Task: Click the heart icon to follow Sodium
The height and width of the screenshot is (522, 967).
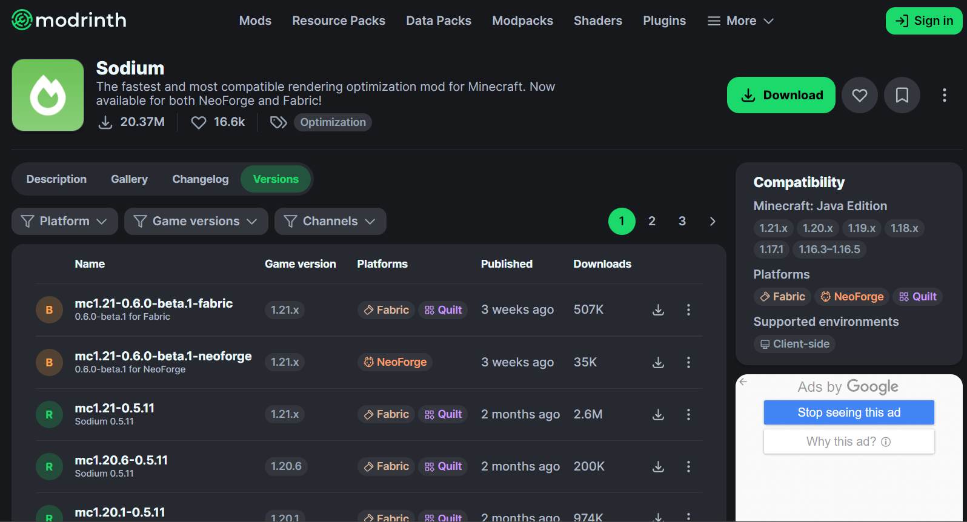Action: (859, 95)
